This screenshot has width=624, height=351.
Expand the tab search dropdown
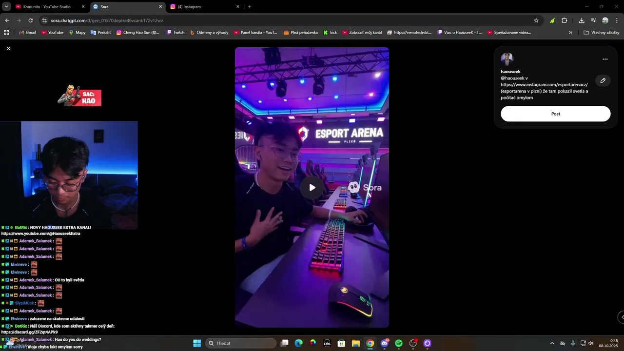pos(6,7)
